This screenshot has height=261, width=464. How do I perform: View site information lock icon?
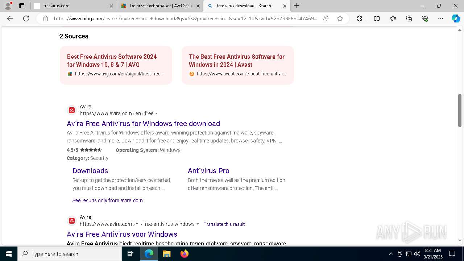click(x=46, y=18)
